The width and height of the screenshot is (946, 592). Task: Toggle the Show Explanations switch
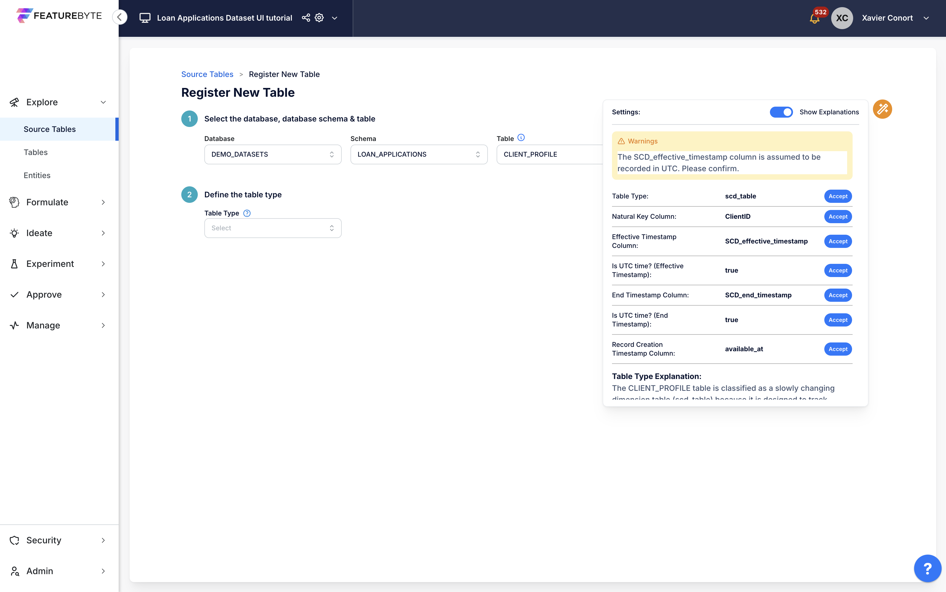(781, 112)
